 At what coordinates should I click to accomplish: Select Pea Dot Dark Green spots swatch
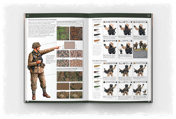pyautogui.click(x=76, y=86)
